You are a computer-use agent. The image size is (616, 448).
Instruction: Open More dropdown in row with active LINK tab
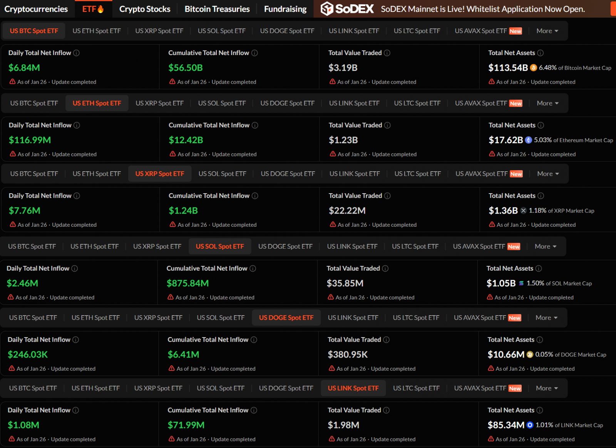pyautogui.click(x=546, y=388)
